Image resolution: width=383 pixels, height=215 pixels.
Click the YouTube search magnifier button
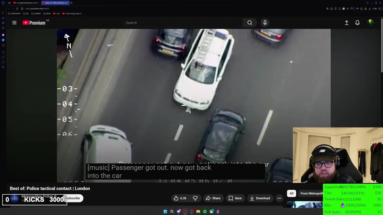pos(250,23)
